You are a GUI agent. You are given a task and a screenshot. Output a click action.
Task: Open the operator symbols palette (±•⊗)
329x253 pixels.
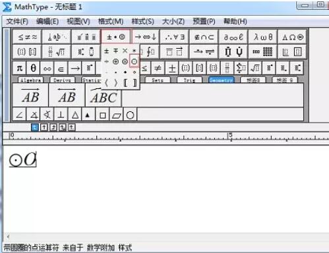(x=115, y=37)
